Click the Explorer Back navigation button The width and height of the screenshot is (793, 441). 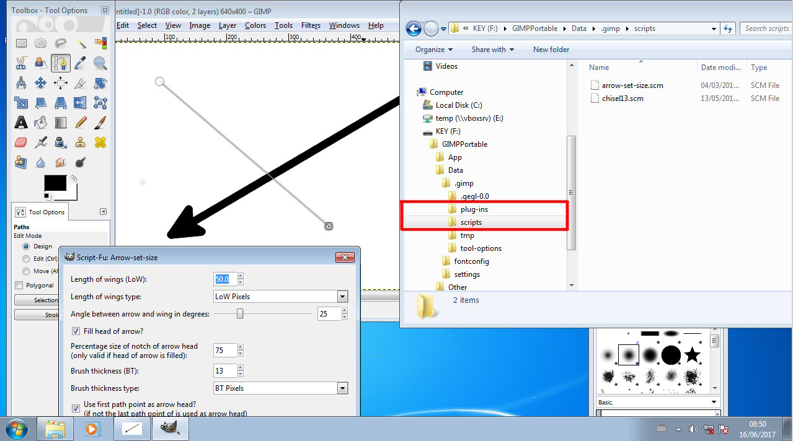(414, 28)
